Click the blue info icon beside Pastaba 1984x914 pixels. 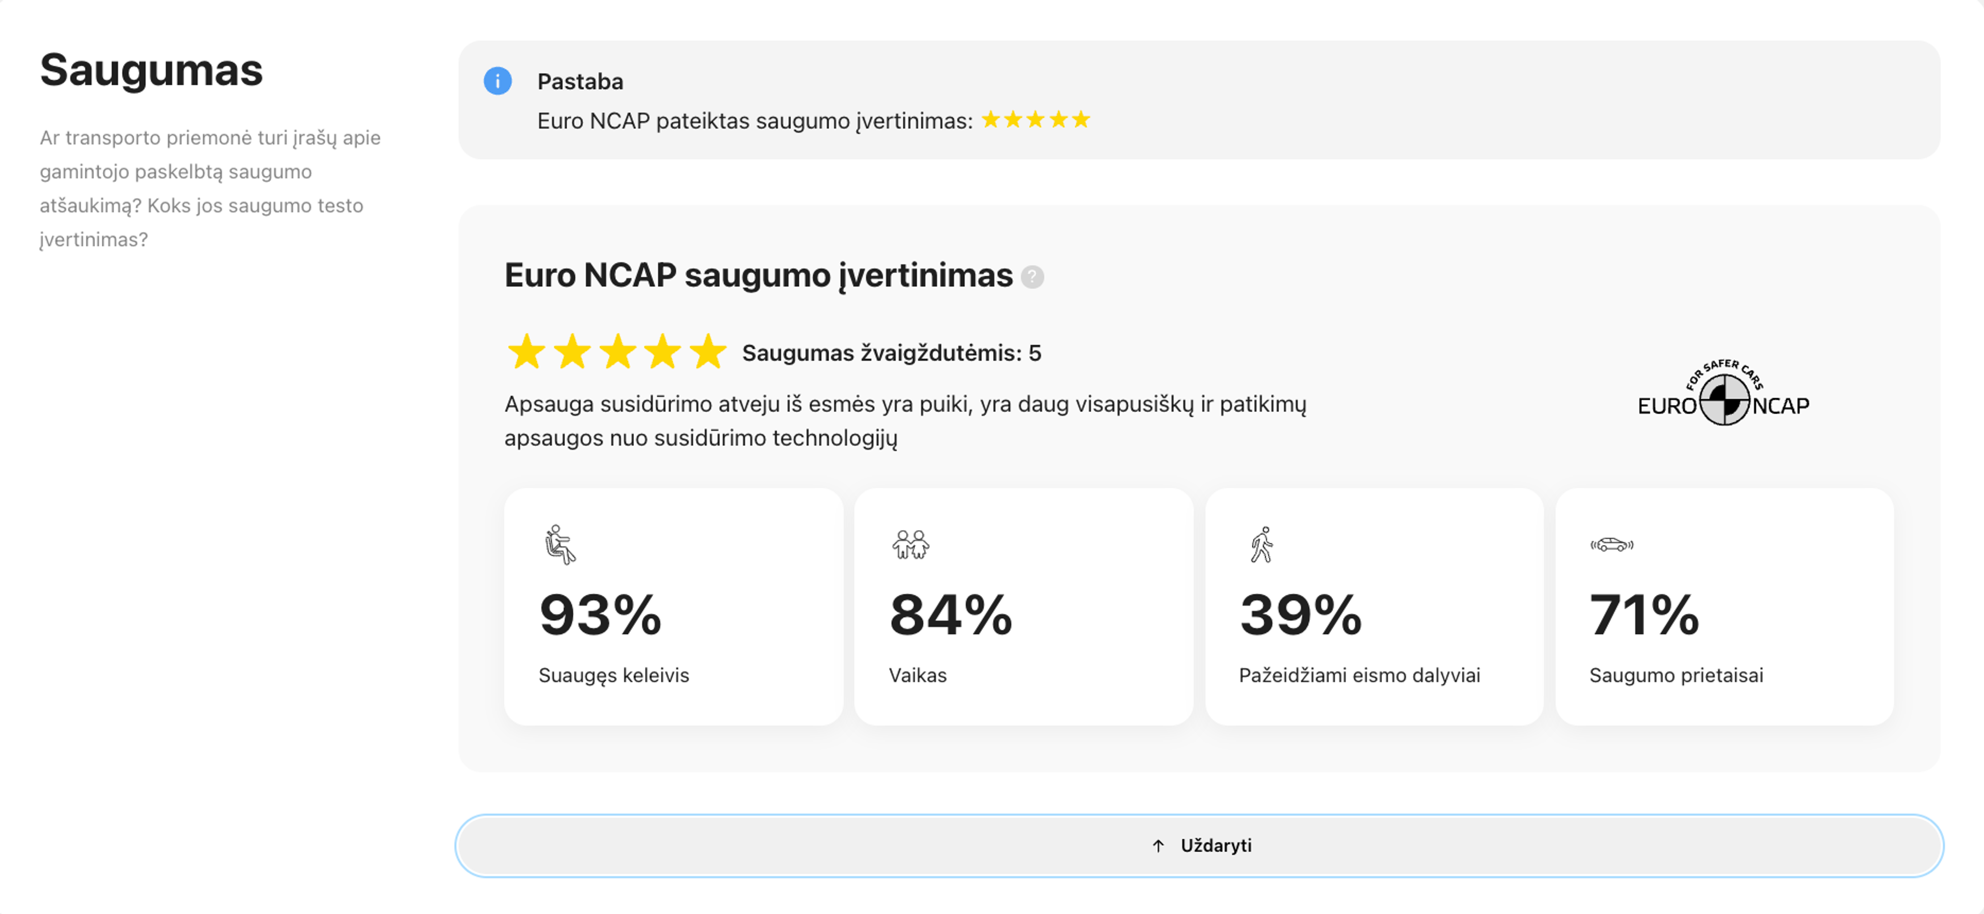click(x=498, y=81)
